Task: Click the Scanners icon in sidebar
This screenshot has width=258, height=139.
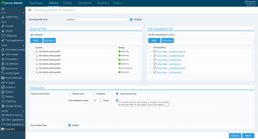Action: pos(3,129)
